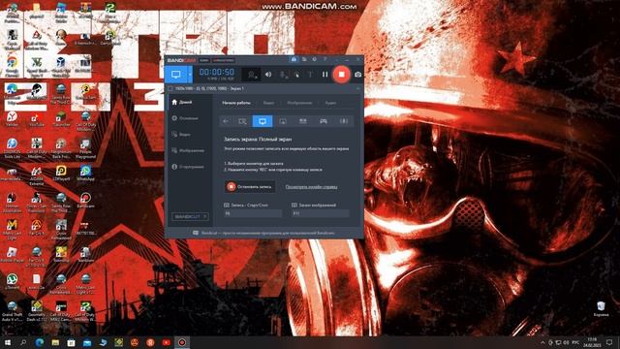
Task: Switch to the Video tab in Home
Action: pos(268,103)
